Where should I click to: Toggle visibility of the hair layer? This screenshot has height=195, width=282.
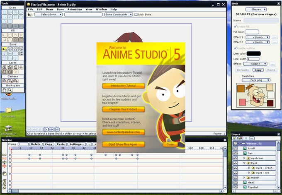pos(235,153)
